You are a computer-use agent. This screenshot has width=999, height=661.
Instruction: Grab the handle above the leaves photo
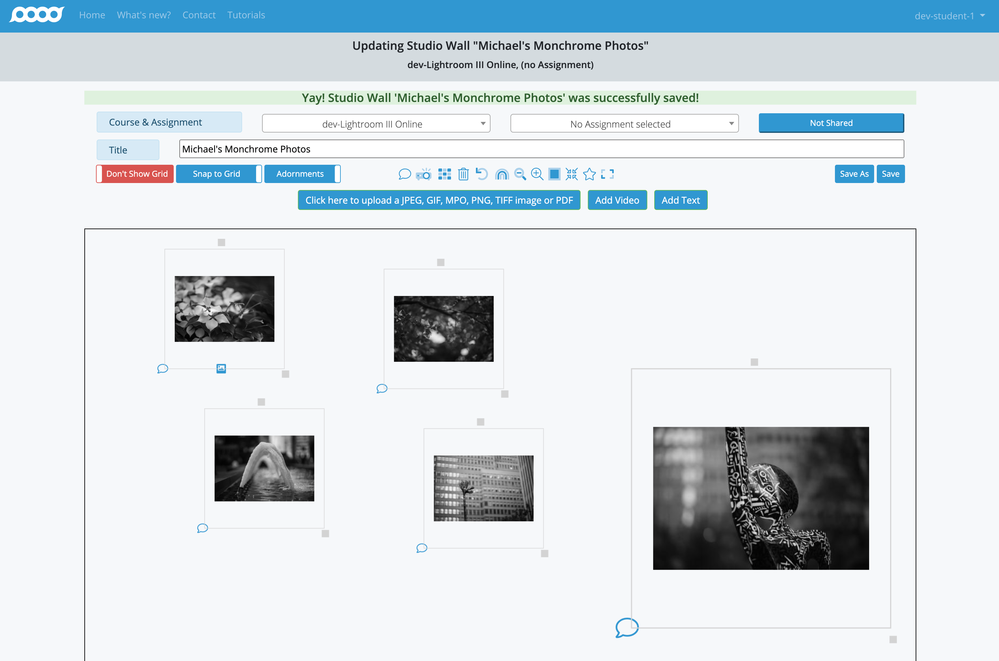pos(441,262)
